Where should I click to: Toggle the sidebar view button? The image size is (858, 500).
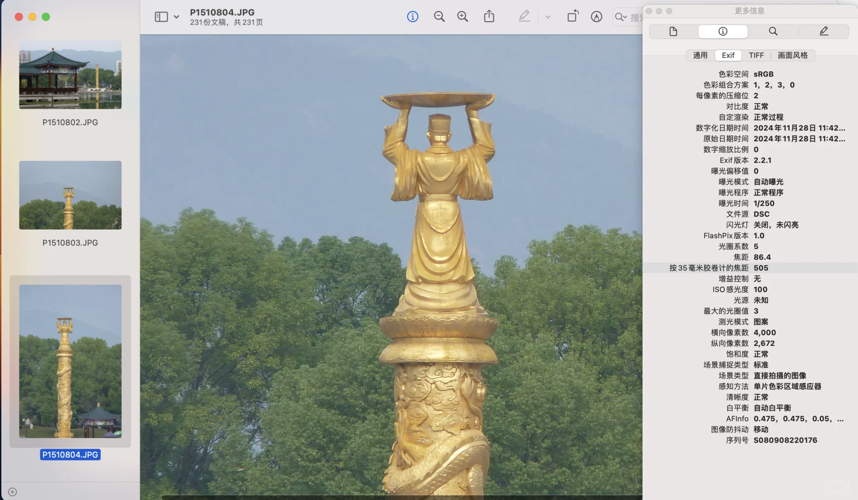(161, 17)
